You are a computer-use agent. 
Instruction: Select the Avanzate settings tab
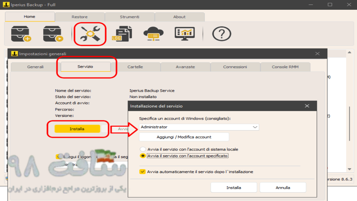pyautogui.click(x=185, y=67)
